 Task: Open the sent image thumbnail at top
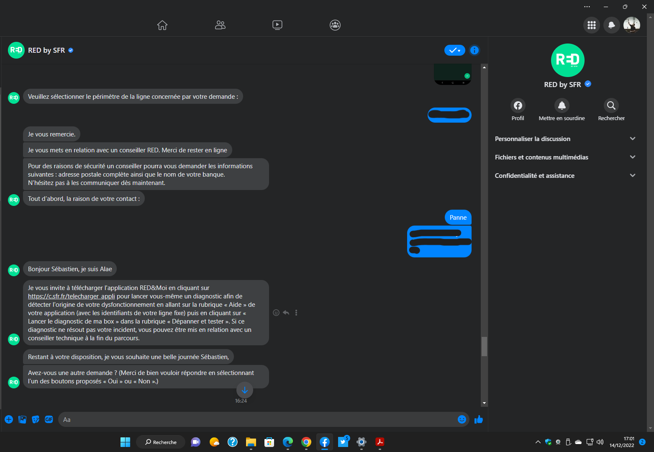point(453,74)
